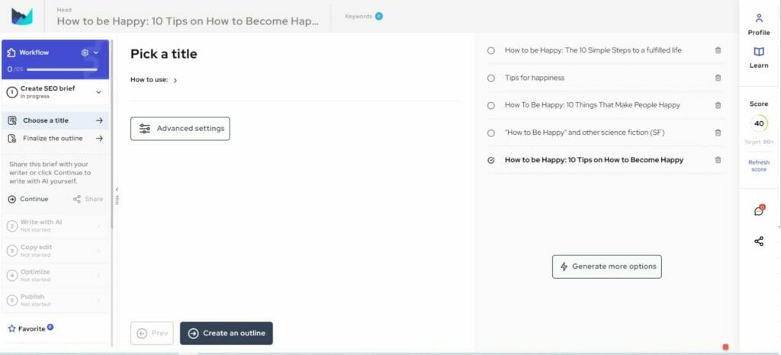Image resolution: width=781 pixels, height=355 pixels.
Task: Click the 'Pick a title' heading
Action: click(x=163, y=54)
